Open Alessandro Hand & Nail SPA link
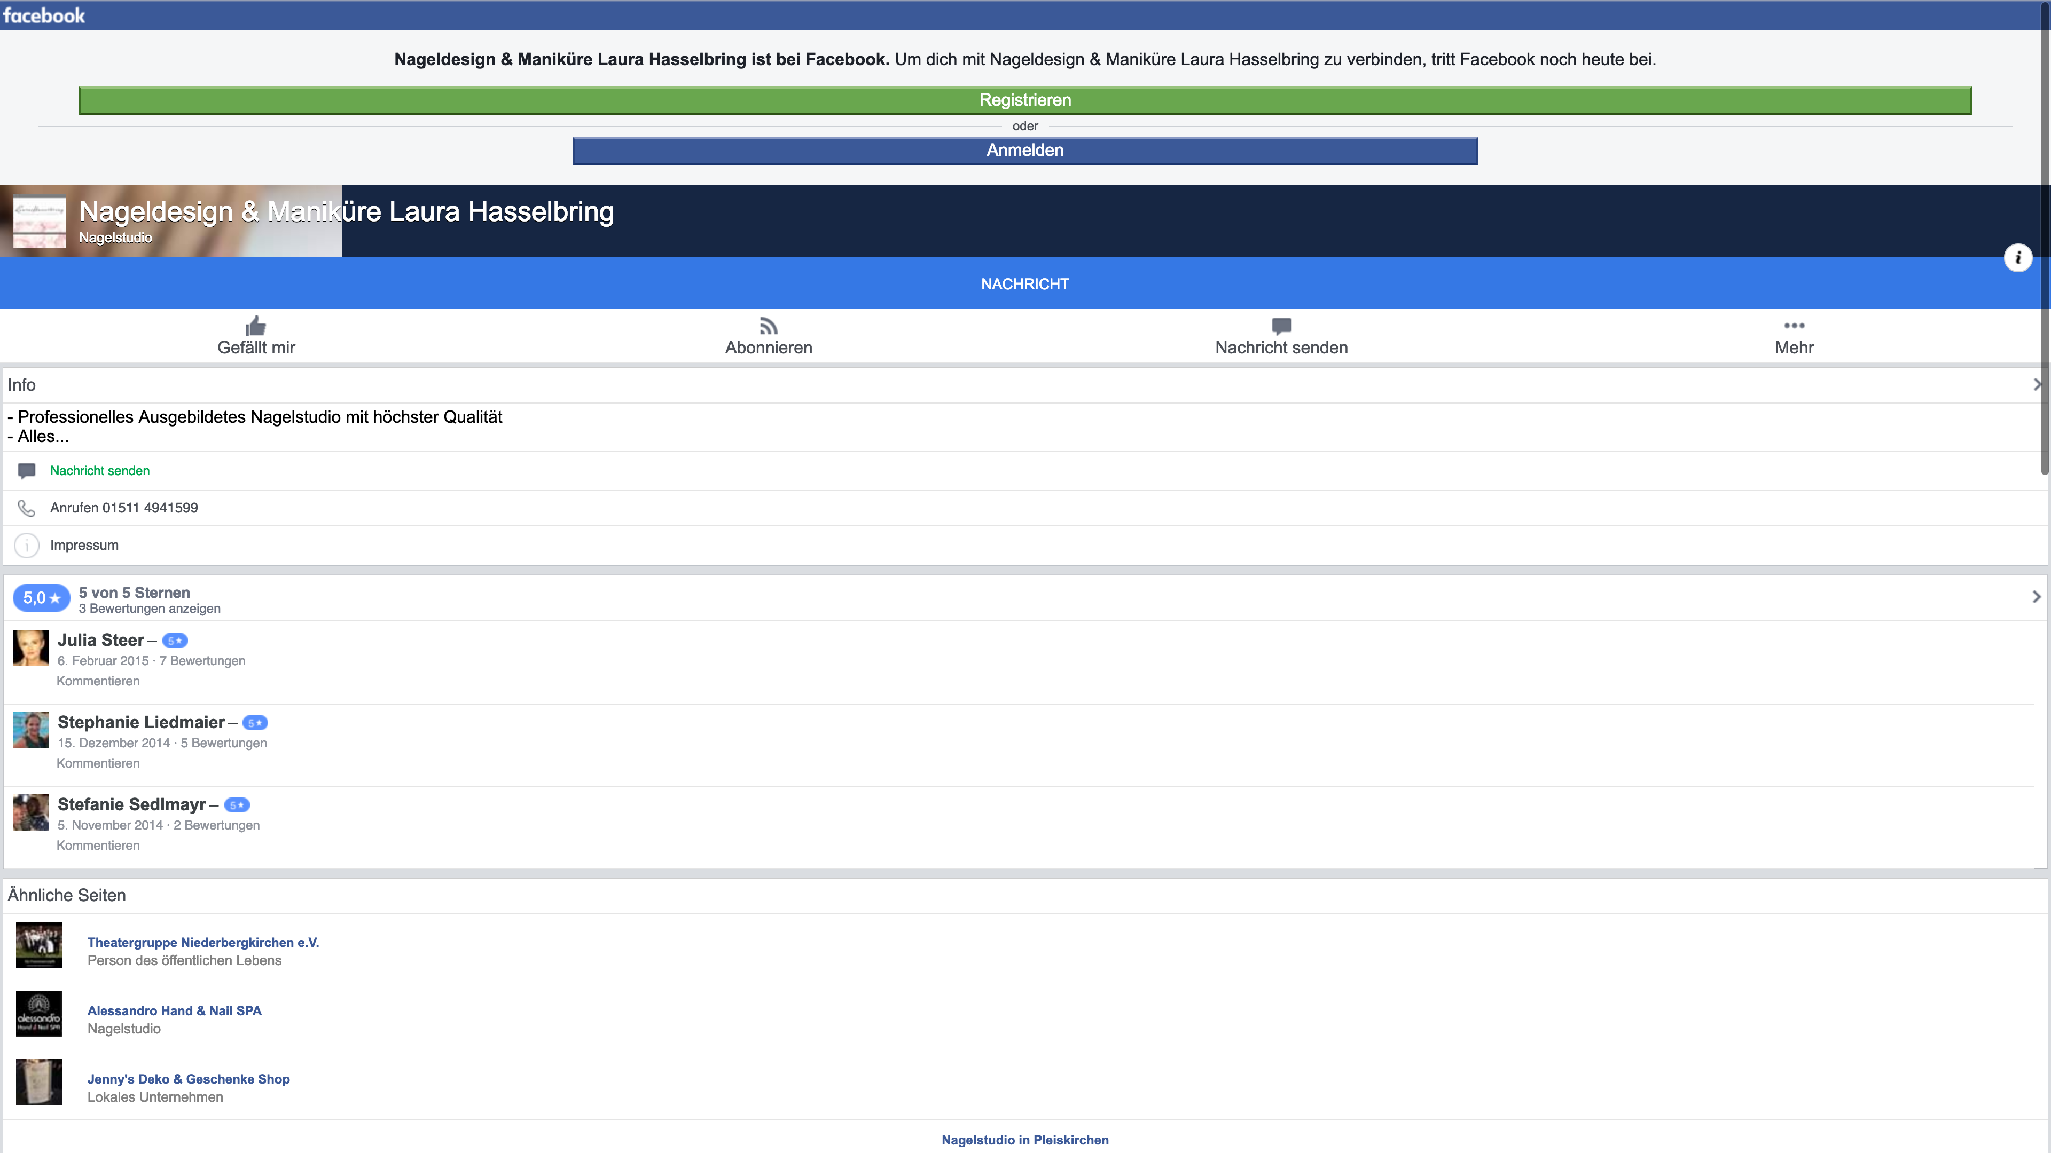2051x1153 pixels. point(174,1010)
